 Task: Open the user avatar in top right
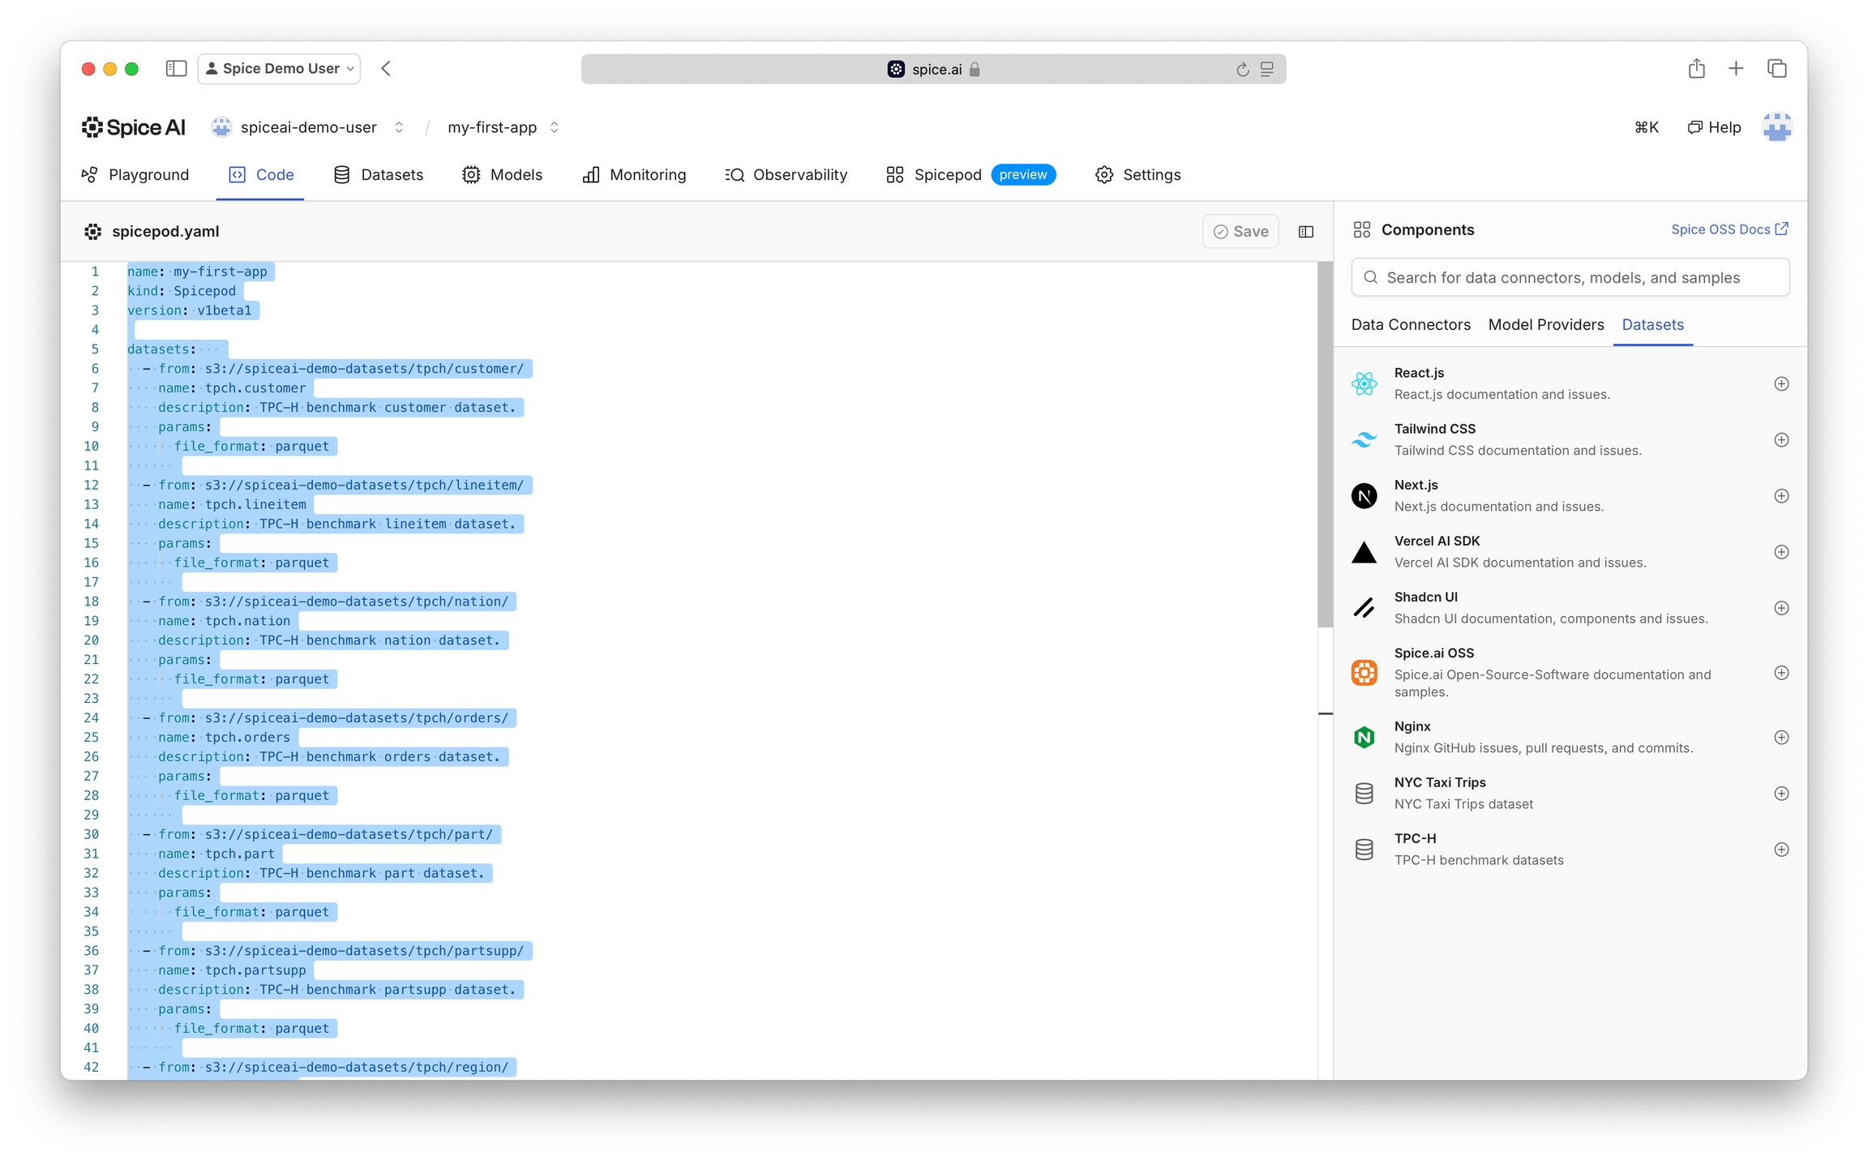click(1776, 127)
